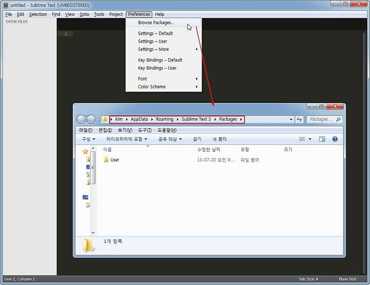Sort by the 유형 column header
Screen dimensions: 370x285
pyautogui.click(x=260, y=149)
